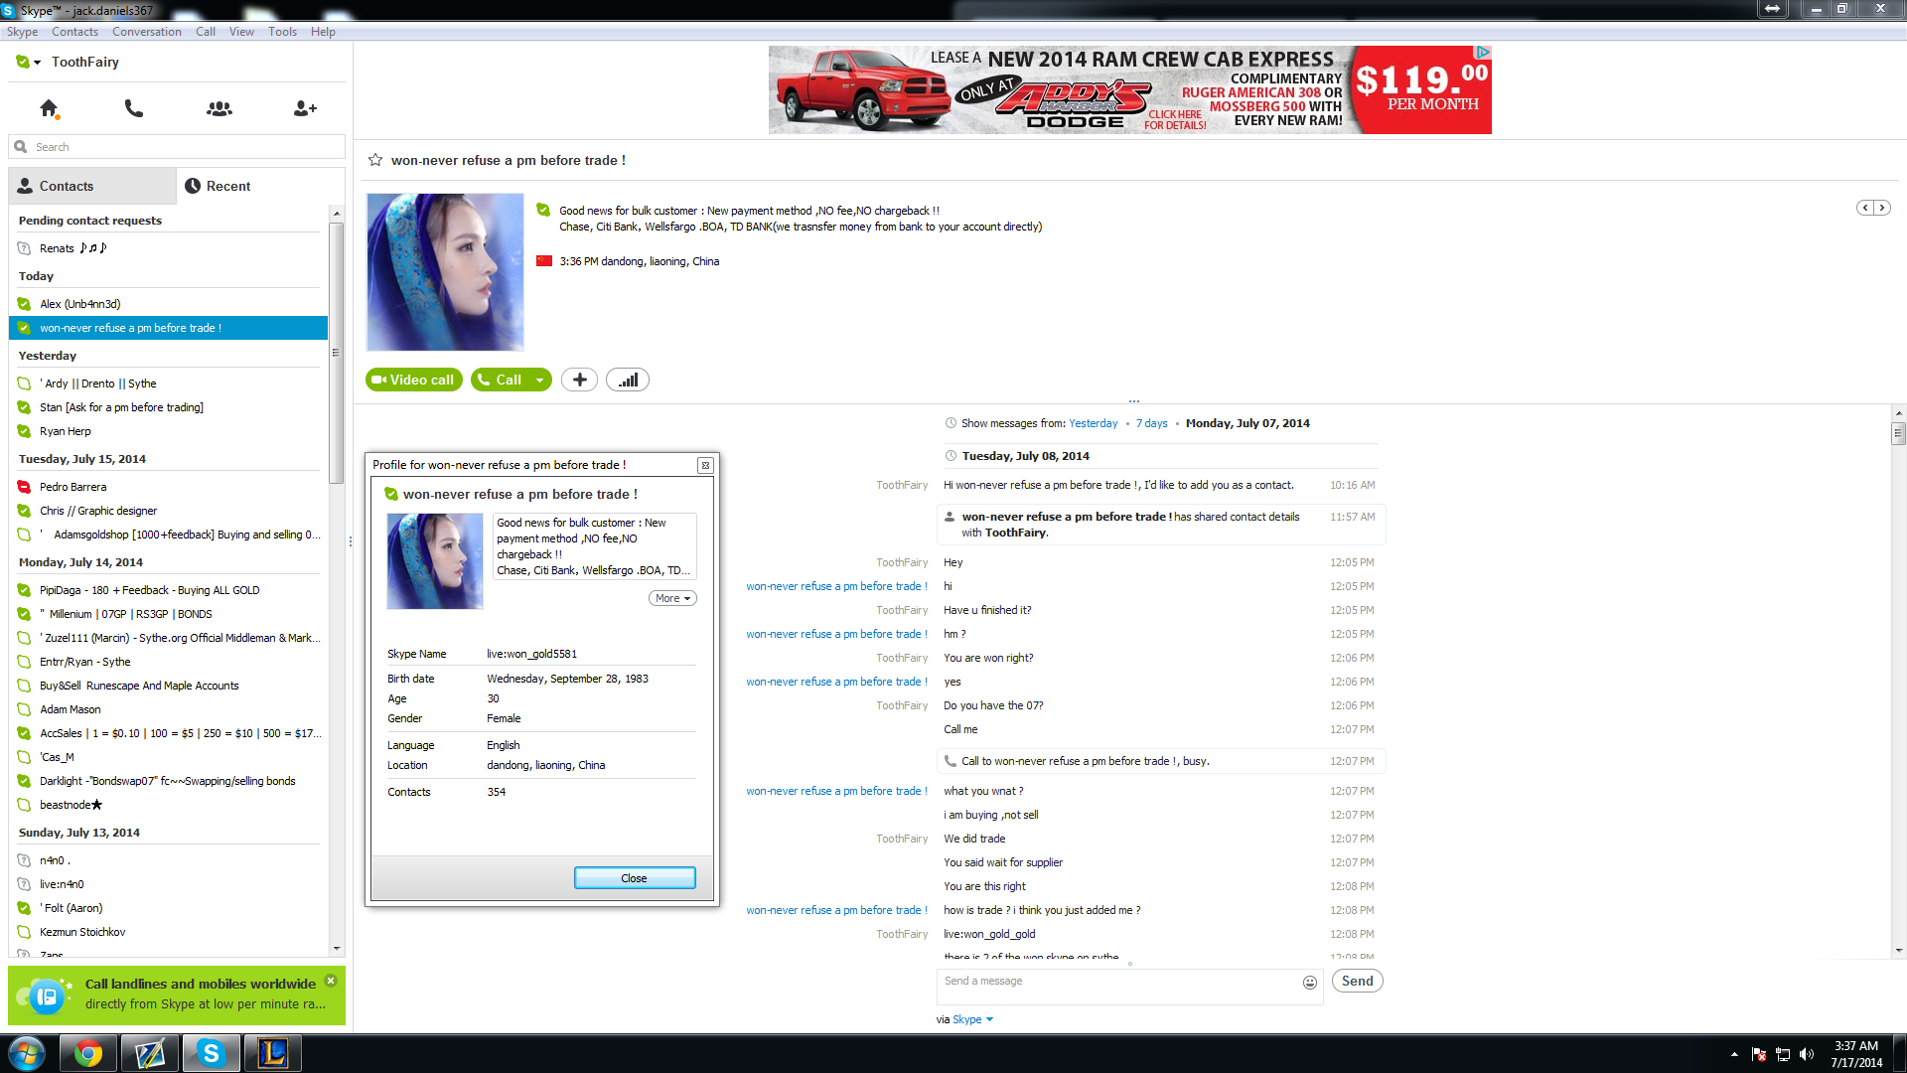Toggle favorite star next to contact name
1907x1073 pixels.
375,160
